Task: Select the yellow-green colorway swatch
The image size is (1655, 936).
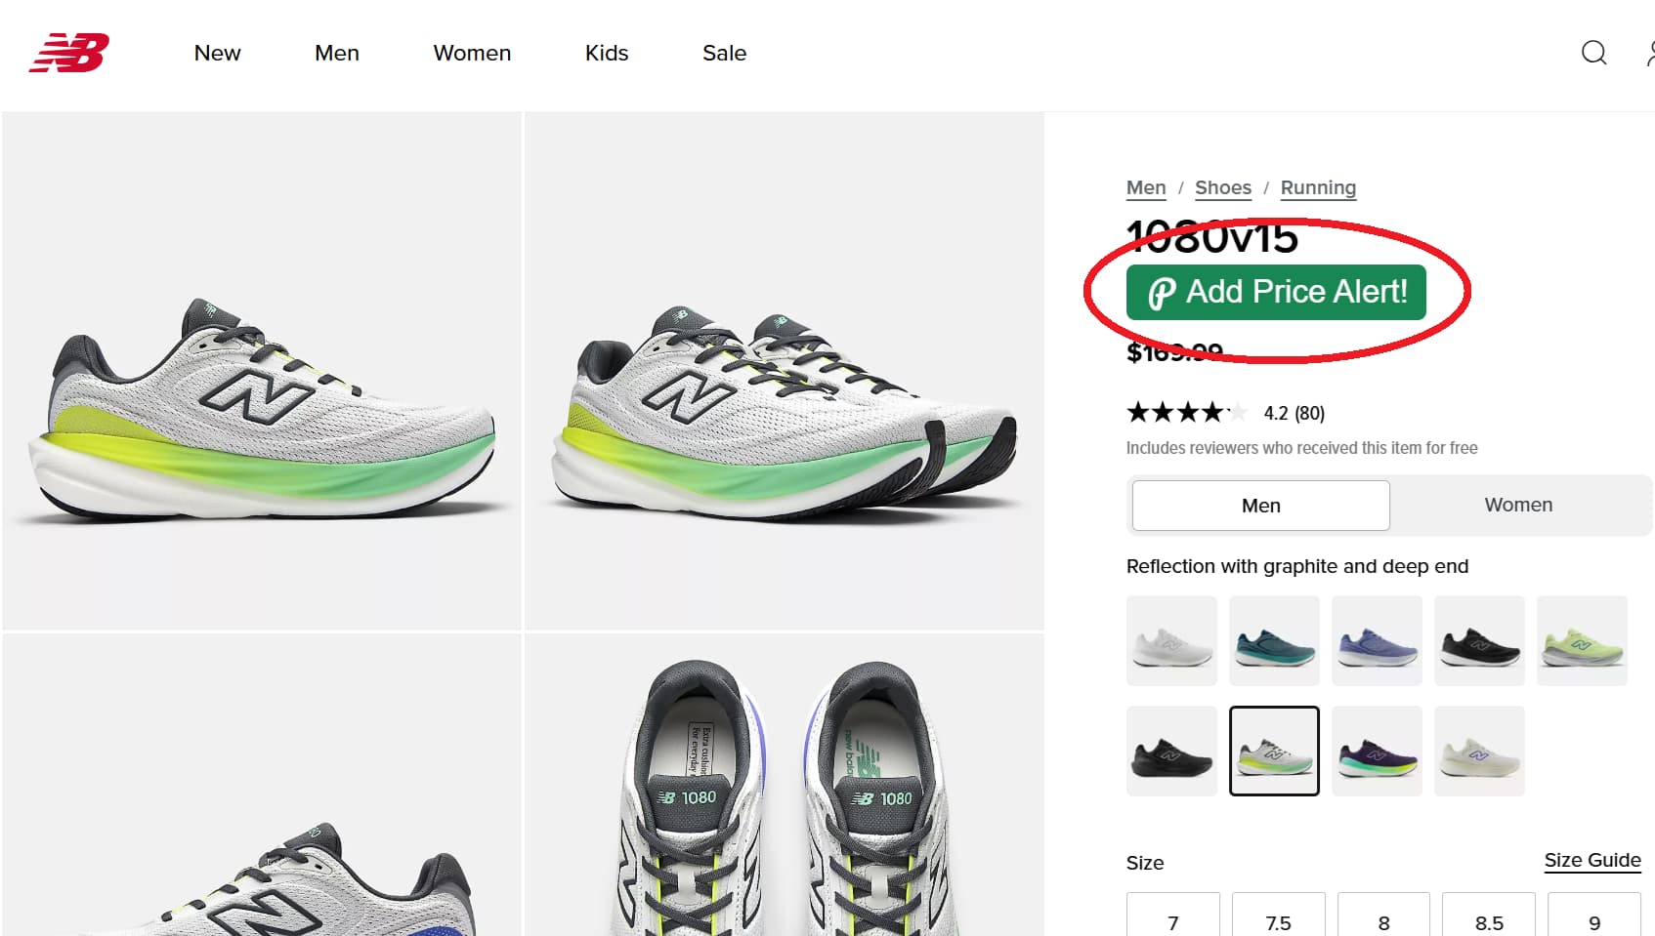Action: point(1582,640)
